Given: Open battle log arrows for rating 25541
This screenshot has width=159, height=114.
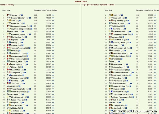Looking at the screenshot, I should (53, 51).
